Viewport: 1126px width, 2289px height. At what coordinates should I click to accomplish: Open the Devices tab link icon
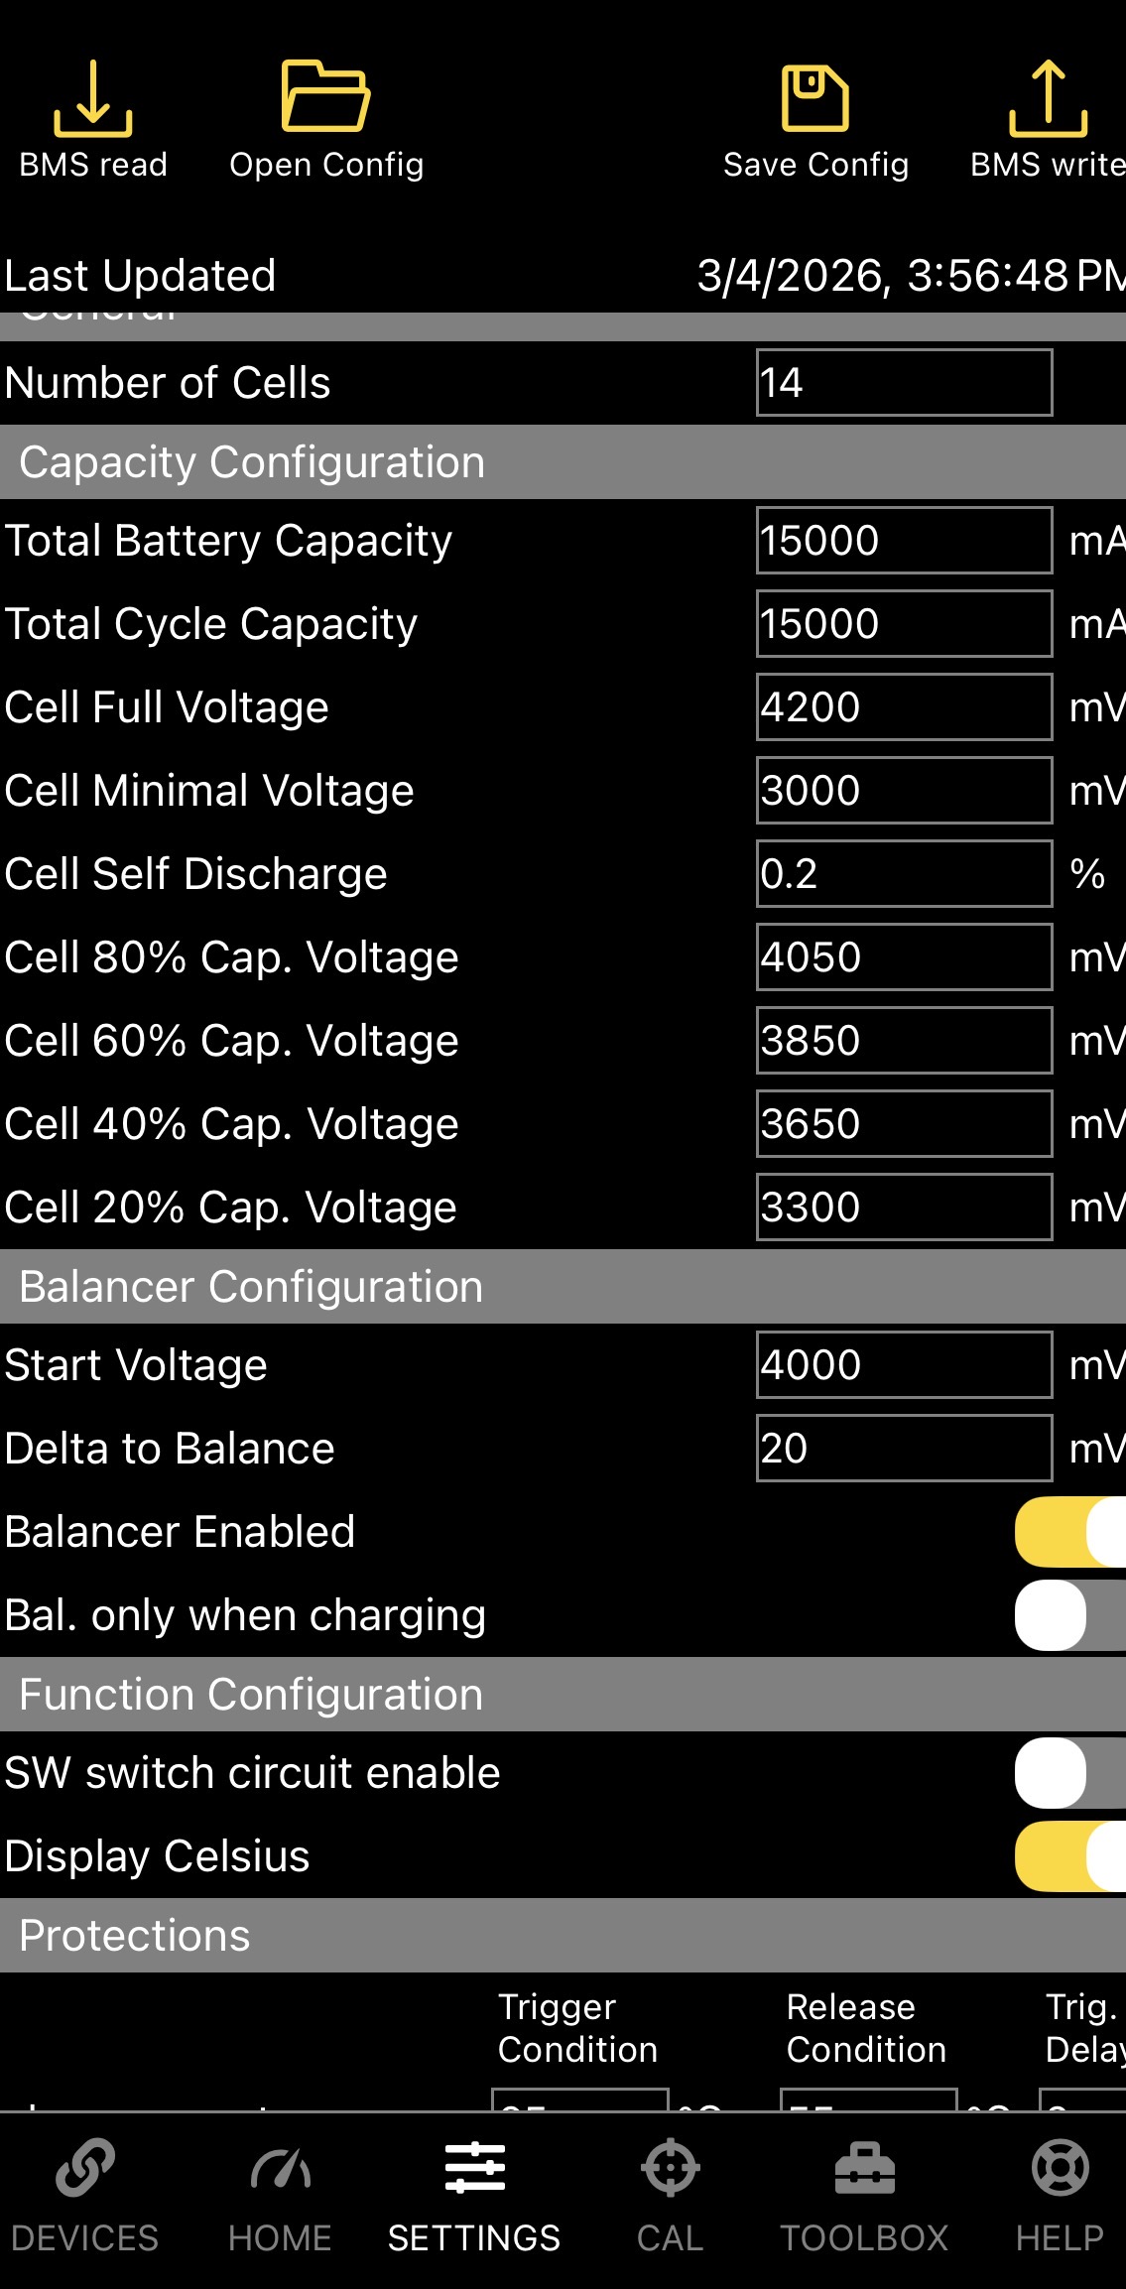point(85,2168)
